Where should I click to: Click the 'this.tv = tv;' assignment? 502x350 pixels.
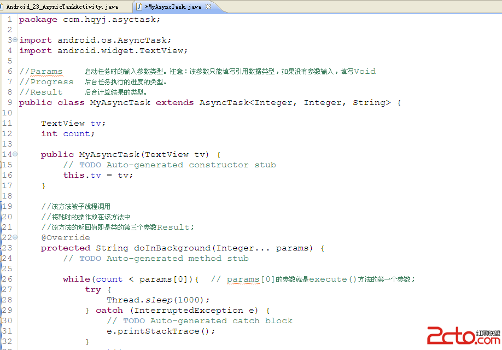[98, 175]
